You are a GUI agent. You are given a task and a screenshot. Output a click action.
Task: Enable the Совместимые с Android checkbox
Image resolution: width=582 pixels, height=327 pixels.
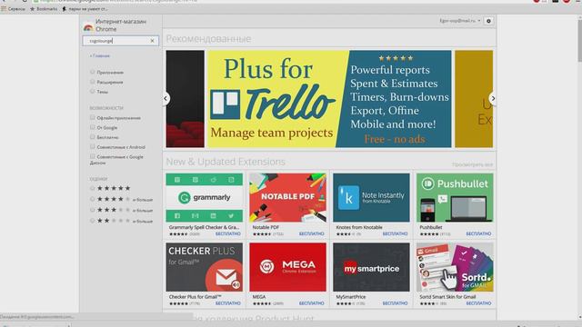point(93,147)
